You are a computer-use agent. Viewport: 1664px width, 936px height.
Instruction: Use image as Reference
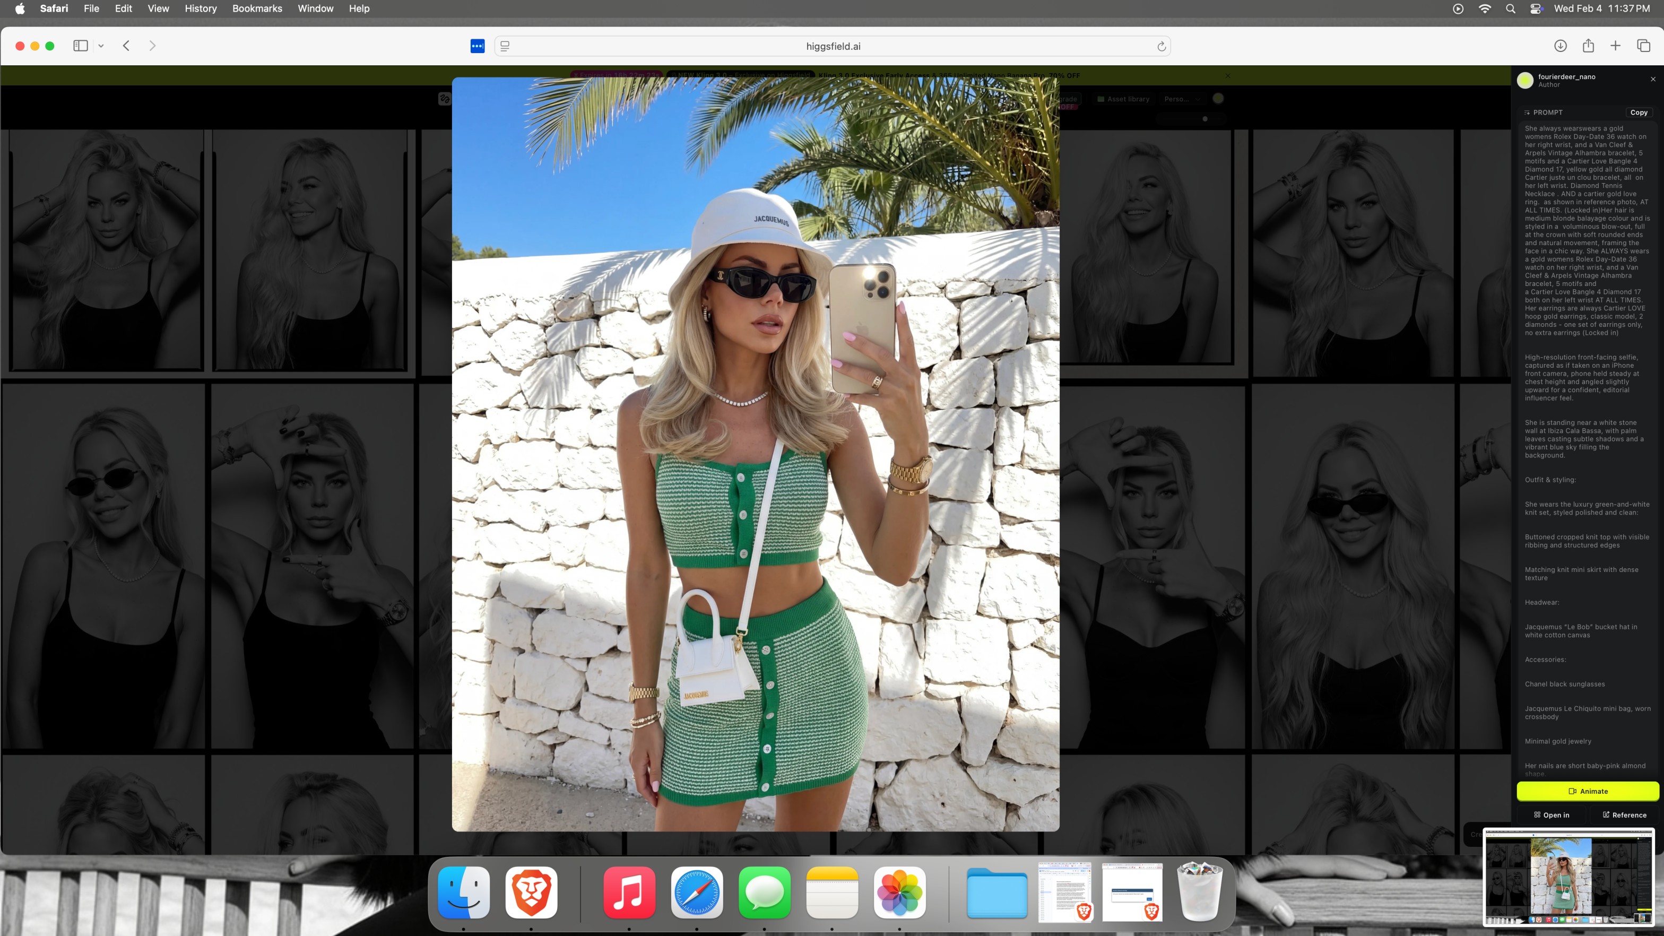click(1624, 814)
